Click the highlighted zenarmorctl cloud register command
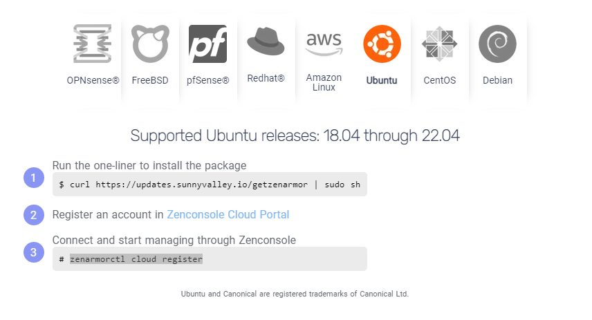The width and height of the screenshot is (592, 320). click(136, 259)
